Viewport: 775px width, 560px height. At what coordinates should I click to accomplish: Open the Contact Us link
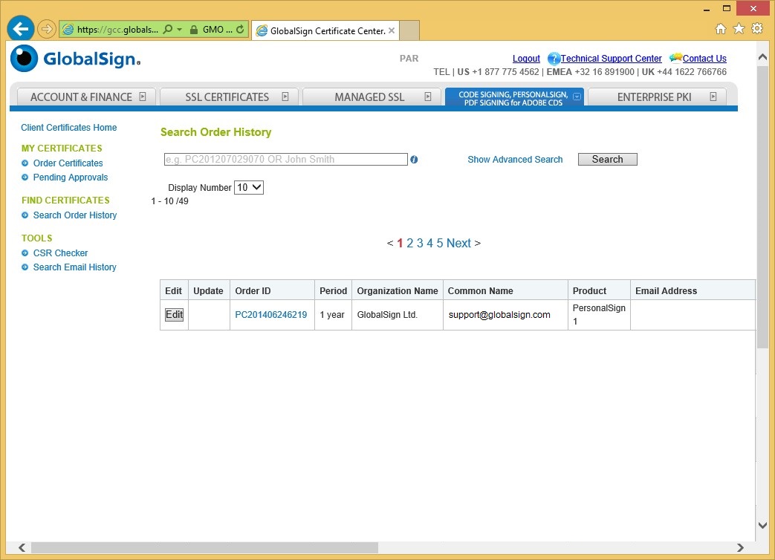coord(704,58)
